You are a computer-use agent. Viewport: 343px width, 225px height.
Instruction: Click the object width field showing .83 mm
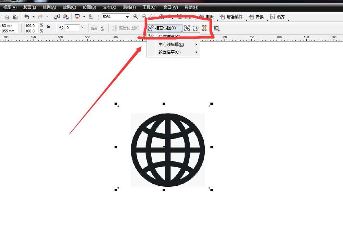[x=9, y=26]
